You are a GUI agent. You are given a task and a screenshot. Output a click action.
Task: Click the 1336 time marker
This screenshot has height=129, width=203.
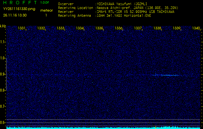(119, 28)
